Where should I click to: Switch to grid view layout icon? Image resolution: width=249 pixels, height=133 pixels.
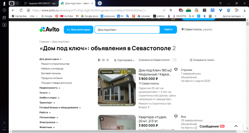[103, 60]
